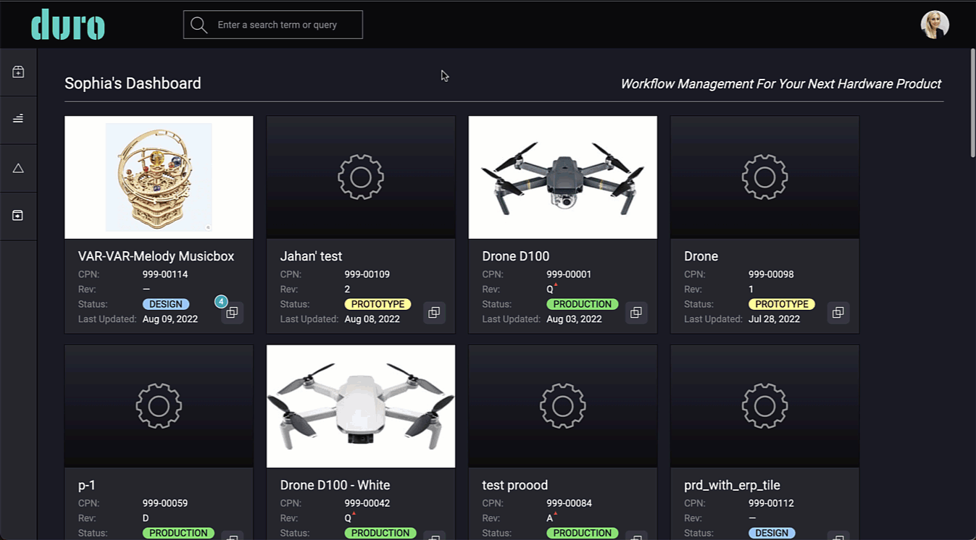The image size is (976, 540).
Task: Click gear placeholder image on p-1 card
Action: tap(159, 406)
